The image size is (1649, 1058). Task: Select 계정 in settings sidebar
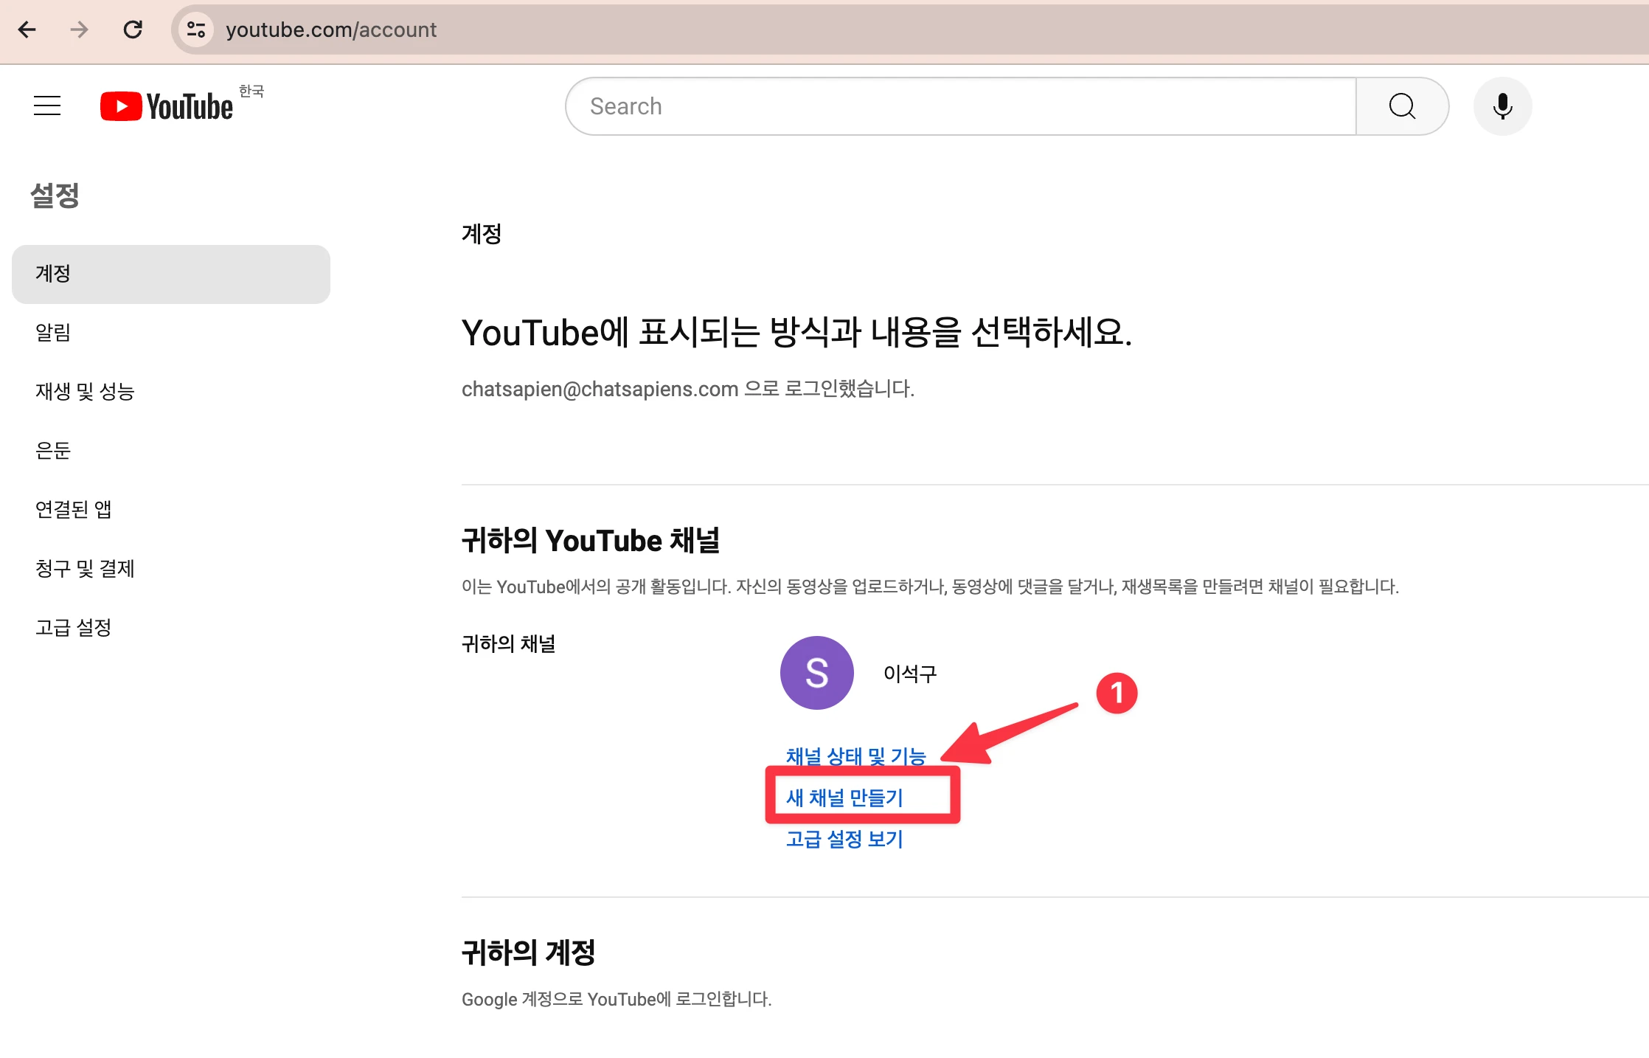pyautogui.click(x=171, y=274)
